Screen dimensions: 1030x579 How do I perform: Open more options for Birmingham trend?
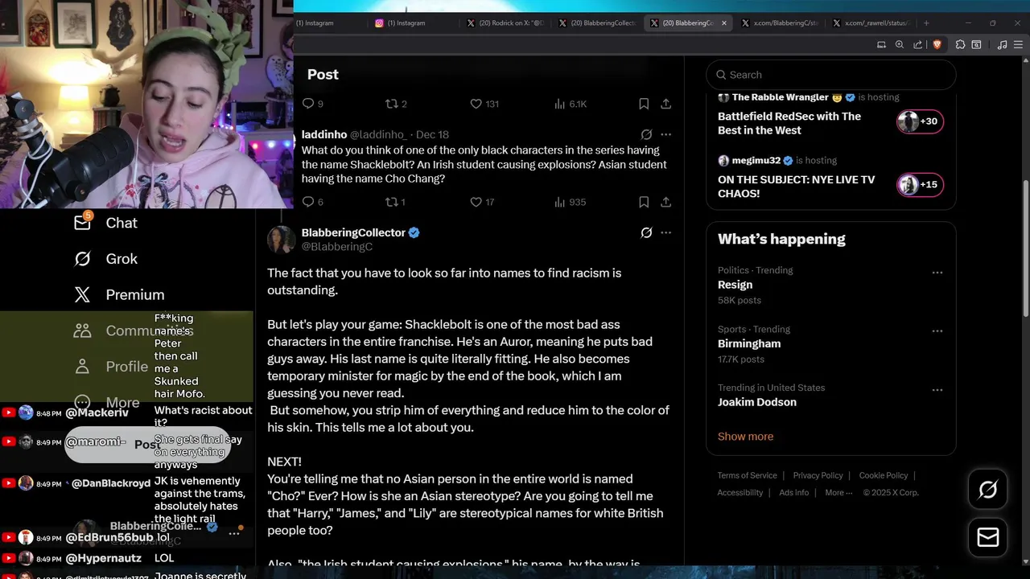click(937, 331)
